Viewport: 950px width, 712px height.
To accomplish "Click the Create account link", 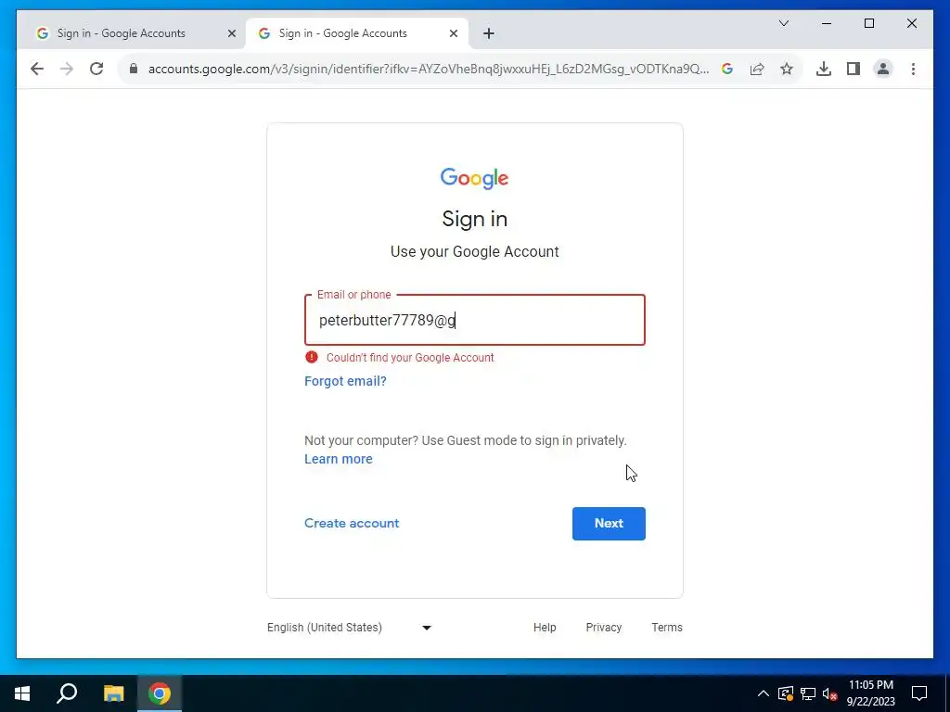I will click(x=352, y=523).
